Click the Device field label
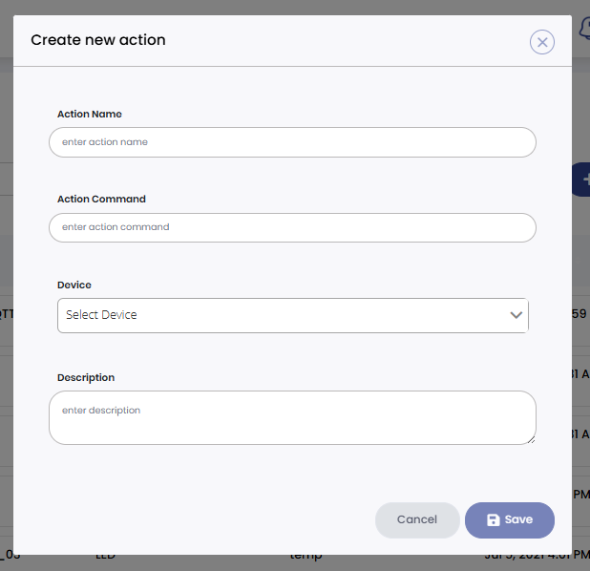The height and width of the screenshot is (571, 590). point(74,285)
